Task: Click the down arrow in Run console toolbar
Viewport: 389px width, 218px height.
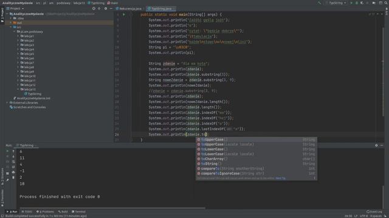Action: (x=13, y=156)
